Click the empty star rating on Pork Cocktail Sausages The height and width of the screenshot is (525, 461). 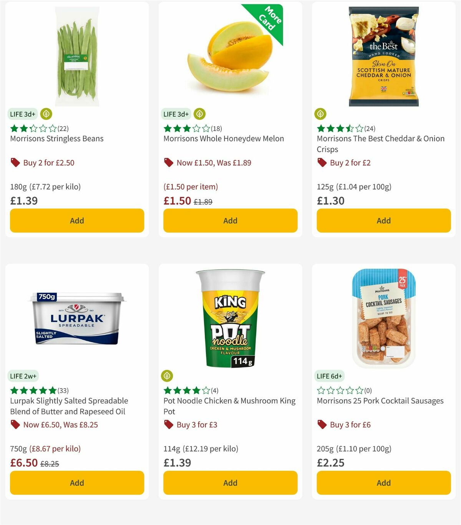340,390
